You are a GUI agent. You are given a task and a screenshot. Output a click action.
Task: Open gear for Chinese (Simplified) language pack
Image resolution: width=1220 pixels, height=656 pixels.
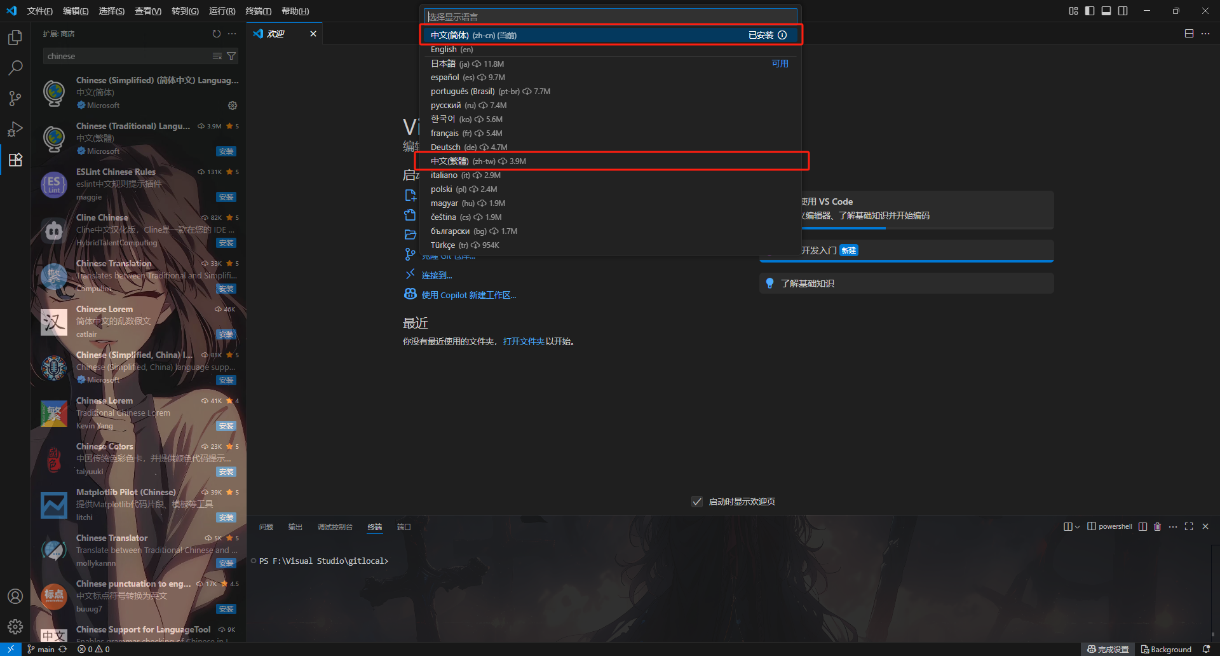pos(233,106)
